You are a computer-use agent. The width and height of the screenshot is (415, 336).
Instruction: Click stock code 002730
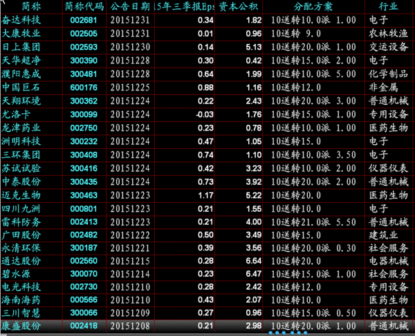pos(84,287)
